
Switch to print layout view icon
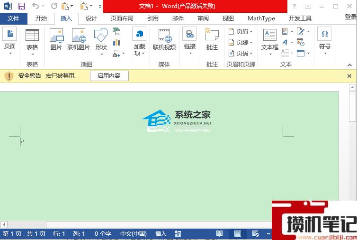[238, 234]
